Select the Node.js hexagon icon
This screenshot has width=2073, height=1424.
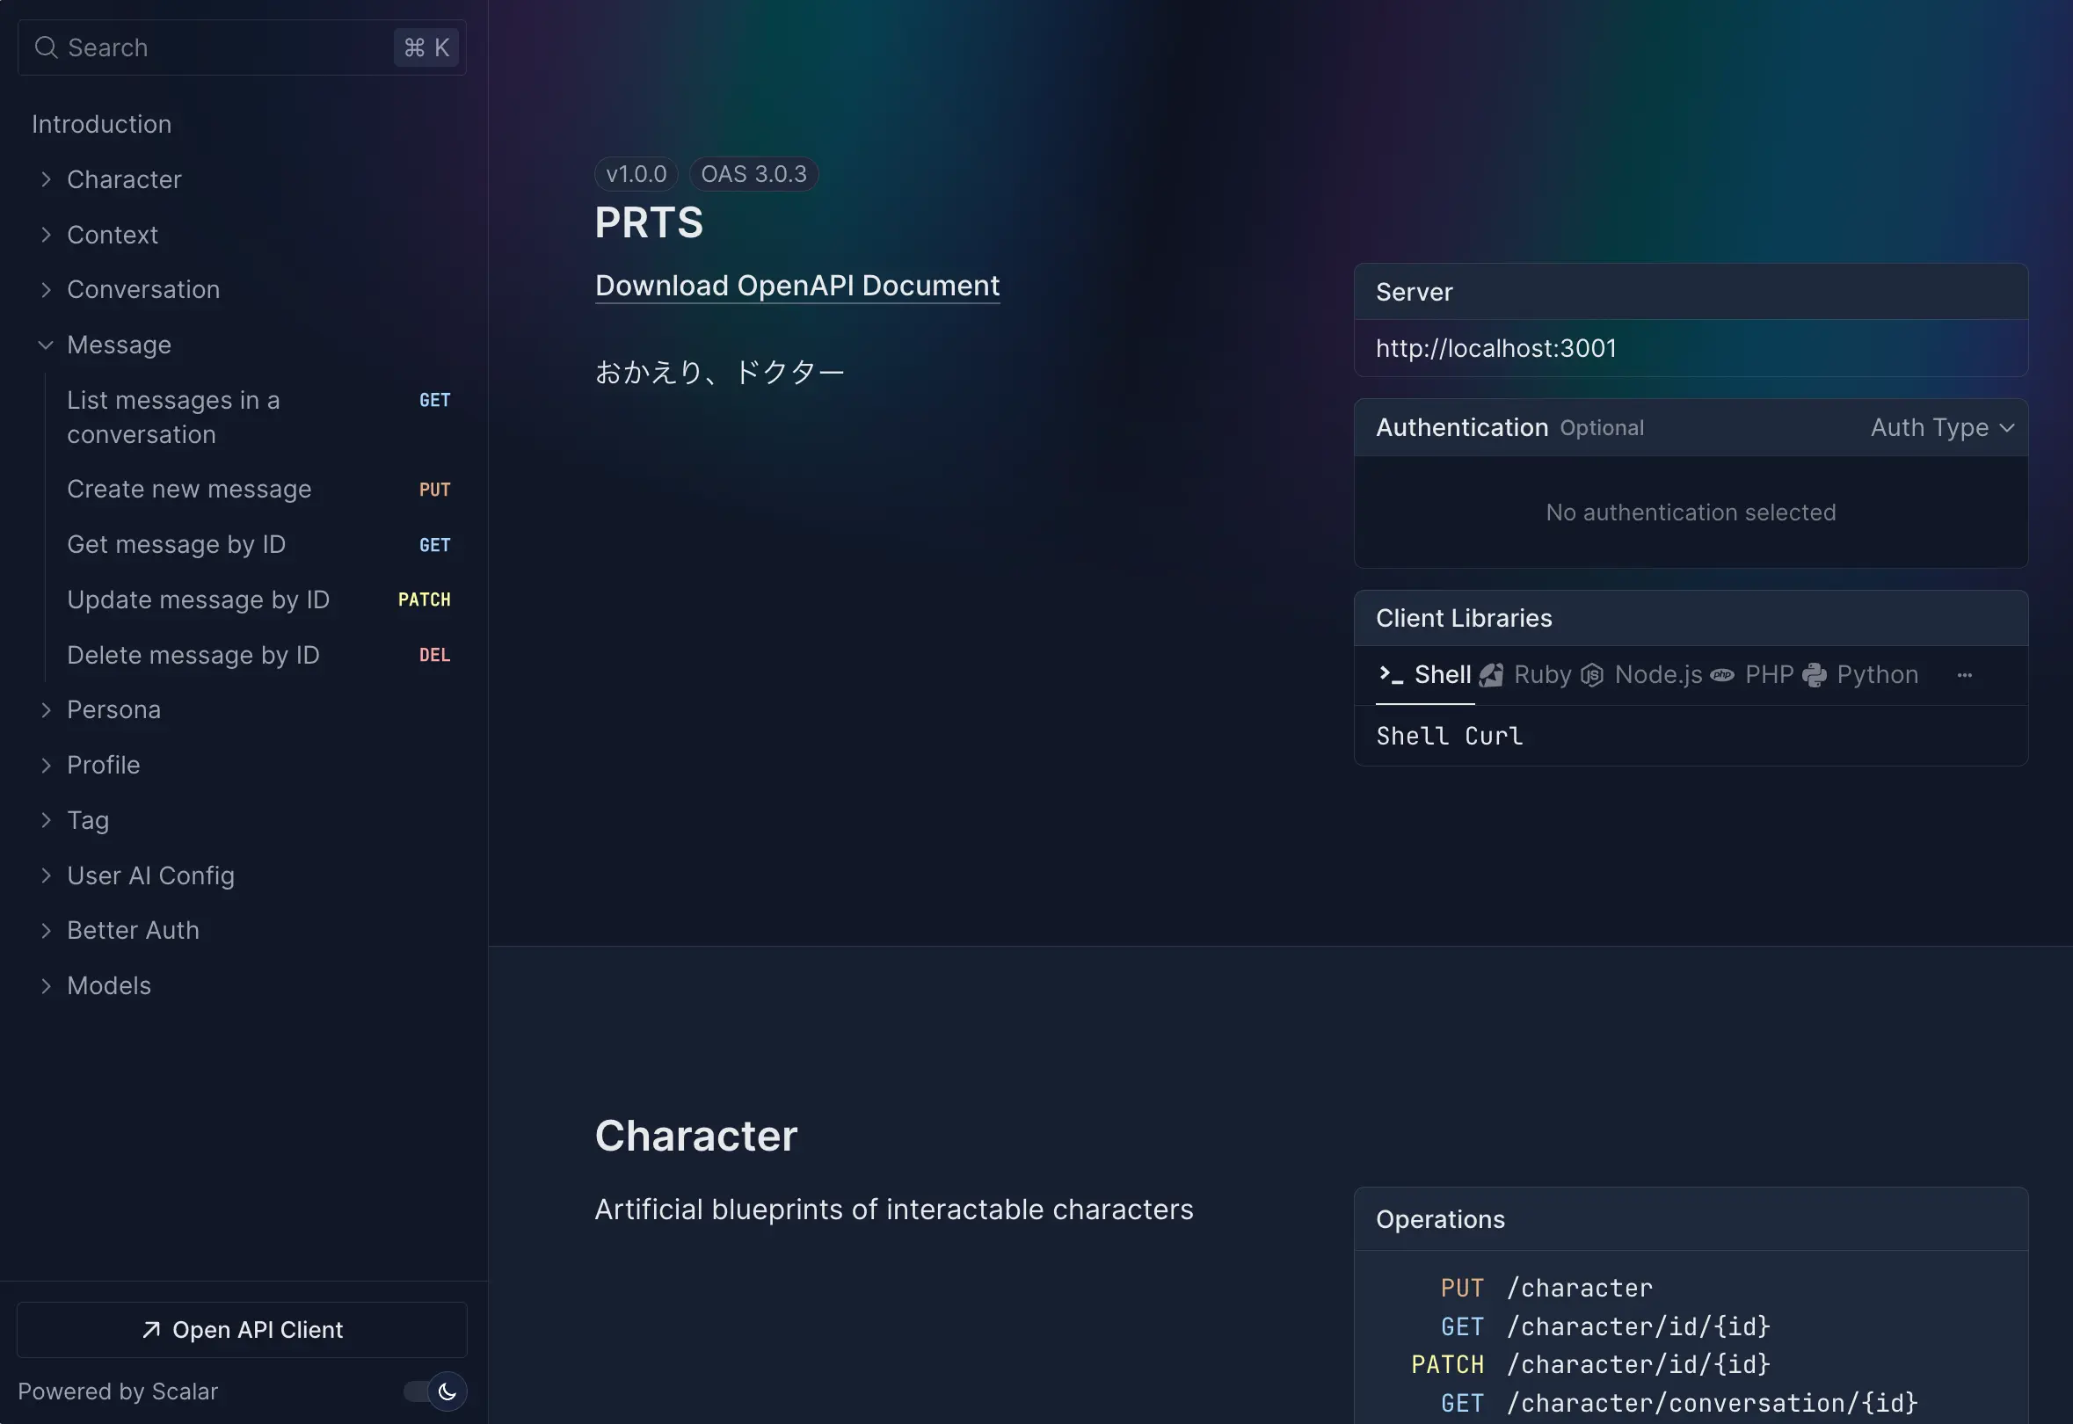coord(1592,674)
